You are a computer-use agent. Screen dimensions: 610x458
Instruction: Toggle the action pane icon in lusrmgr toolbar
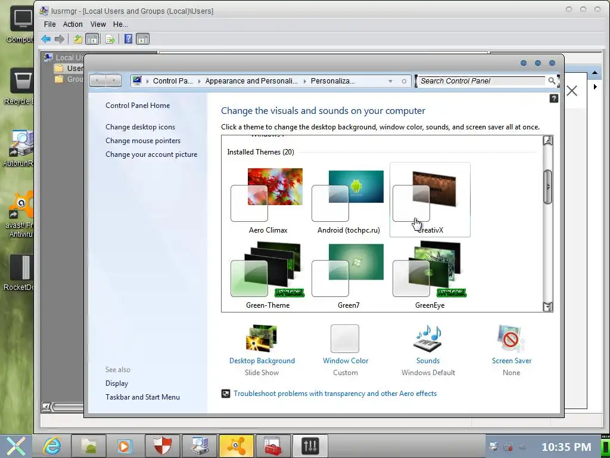143,39
